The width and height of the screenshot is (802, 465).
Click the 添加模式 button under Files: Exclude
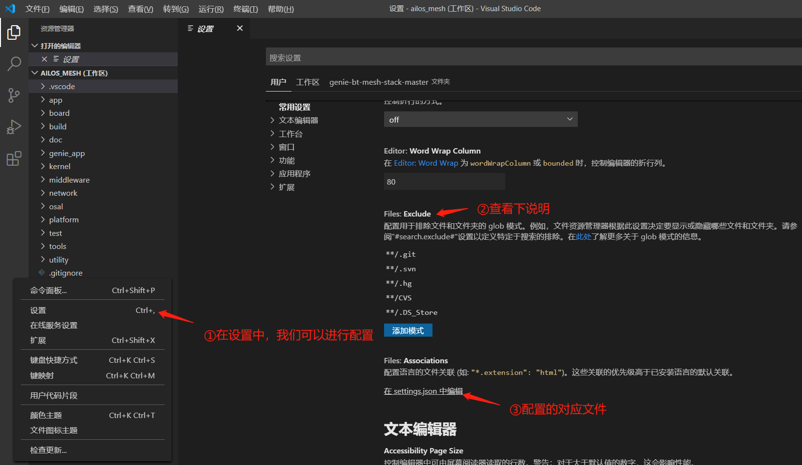[x=408, y=330]
